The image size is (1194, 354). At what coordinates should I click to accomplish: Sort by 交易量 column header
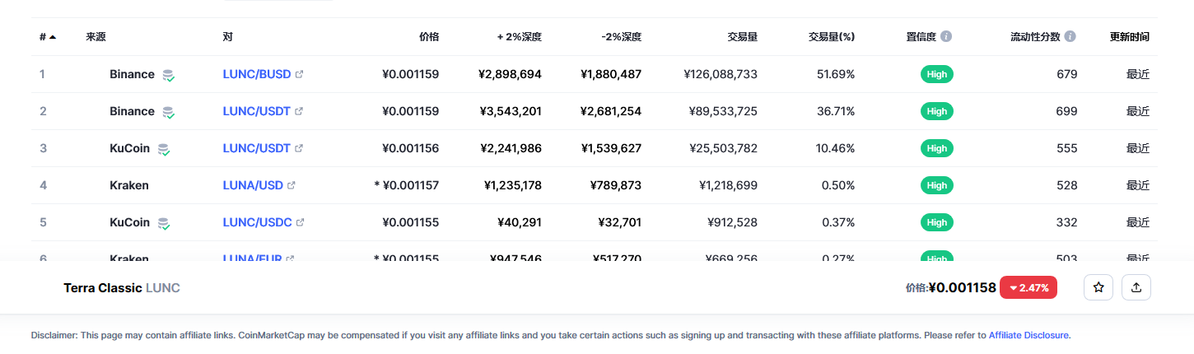pos(742,37)
